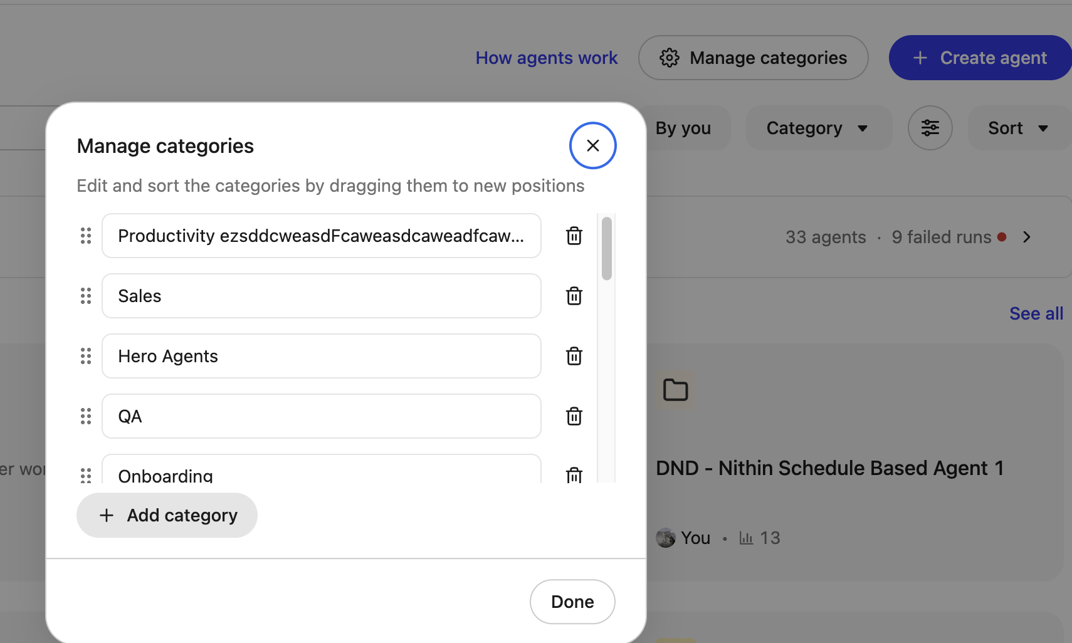Edit the Sales category name field
Viewport: 1072px width, 643px height.
tap(321, 296)
